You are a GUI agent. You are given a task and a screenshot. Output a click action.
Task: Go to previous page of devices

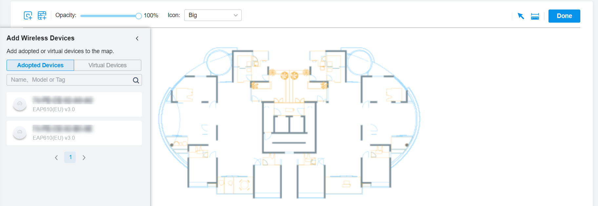click(x=56, y=157)
